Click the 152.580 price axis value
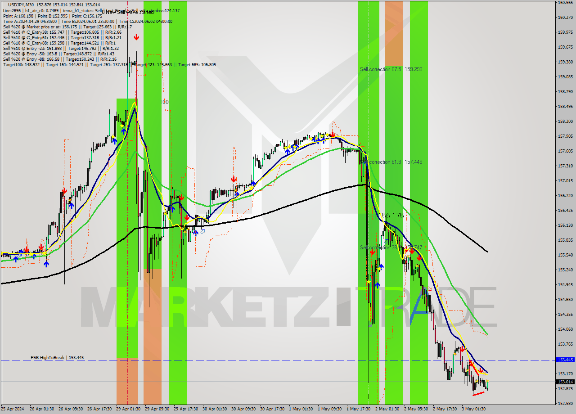 pyautogui.click(x=565, y=403)
